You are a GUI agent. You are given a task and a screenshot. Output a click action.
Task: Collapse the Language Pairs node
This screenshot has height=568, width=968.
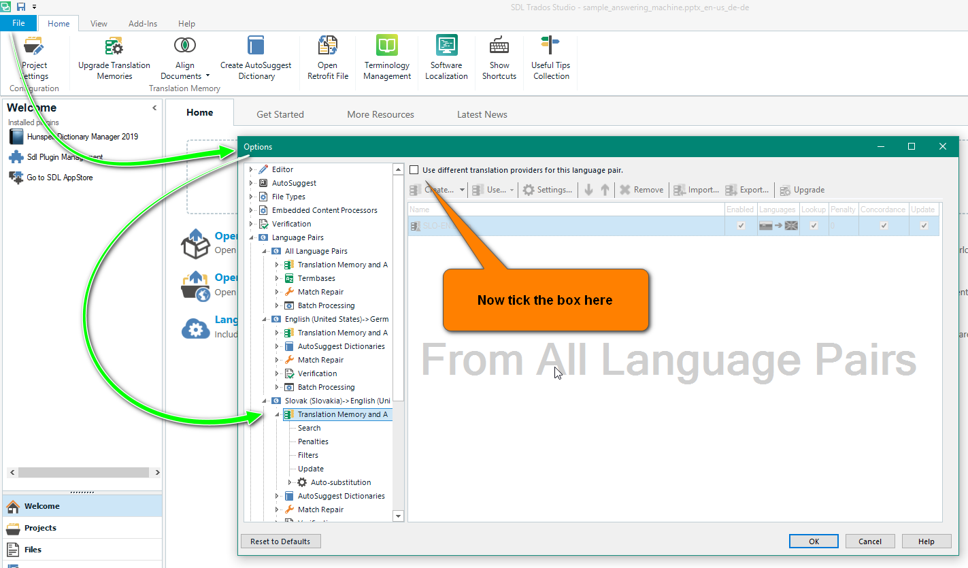point(251,237)
